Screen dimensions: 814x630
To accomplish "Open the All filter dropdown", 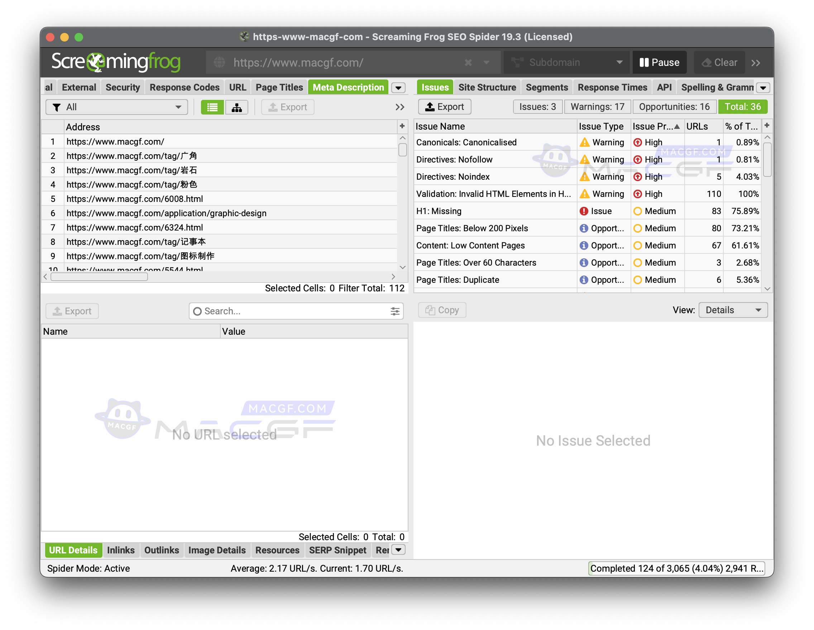I will 117,107.
